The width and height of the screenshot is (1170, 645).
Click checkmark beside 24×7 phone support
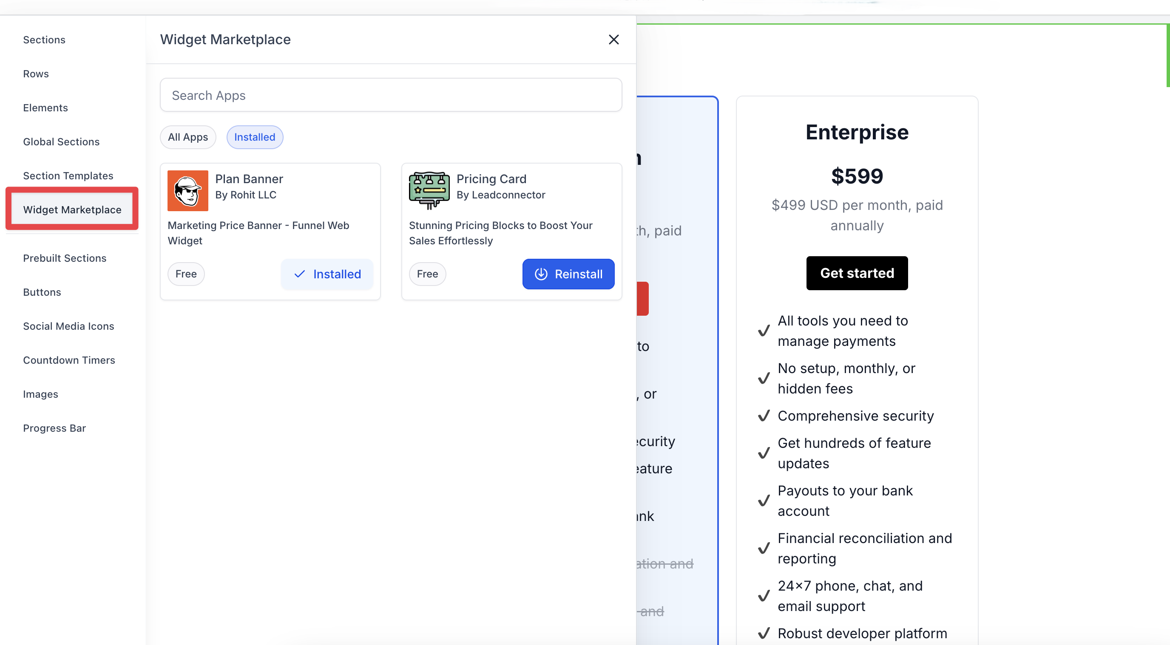[764, 596]
